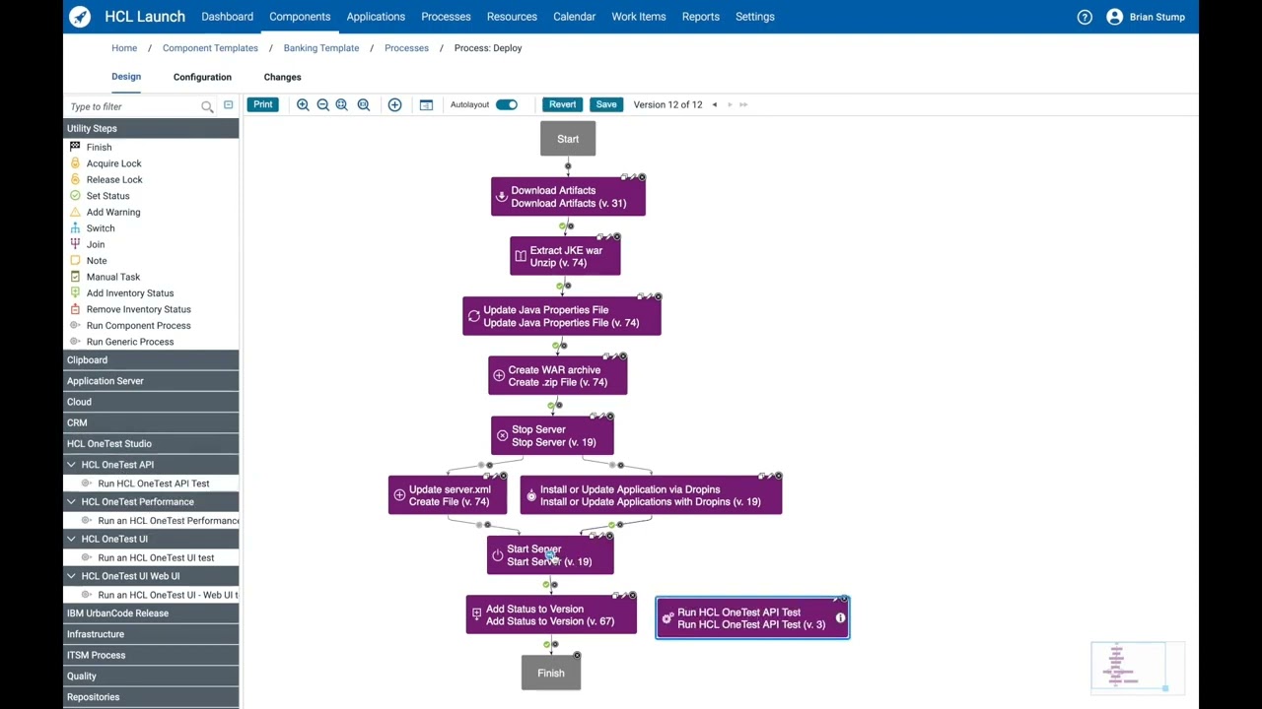Select the Run Generic Process palette item
Viewport: 1262px width, 709px height.
pyautogui.click(x=129, y=342)
